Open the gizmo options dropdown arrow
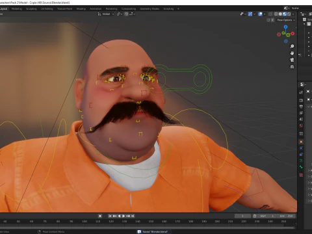The height and width of the screenshot is (234, 312). 254,14
